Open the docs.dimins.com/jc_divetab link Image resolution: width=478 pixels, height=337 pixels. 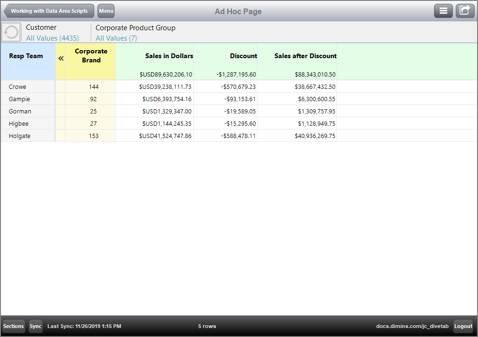[413, 326]
